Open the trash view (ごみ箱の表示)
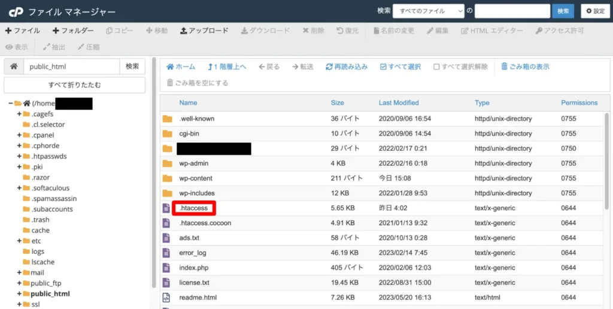The height and width of the screenshot is (309, 613). click(x=525, y=67)
